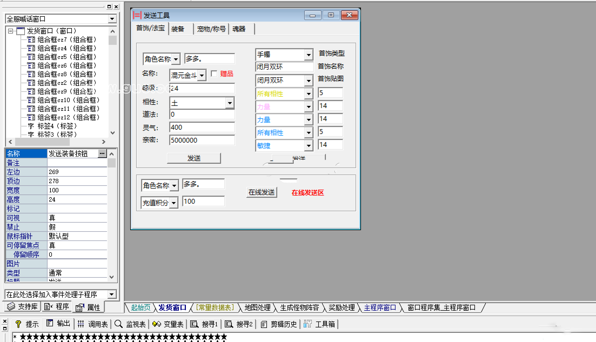The height and width of the screenshot is (342, 596).
Task: Switch to the 宠物/称号 tab
Action: coord(211,29)
